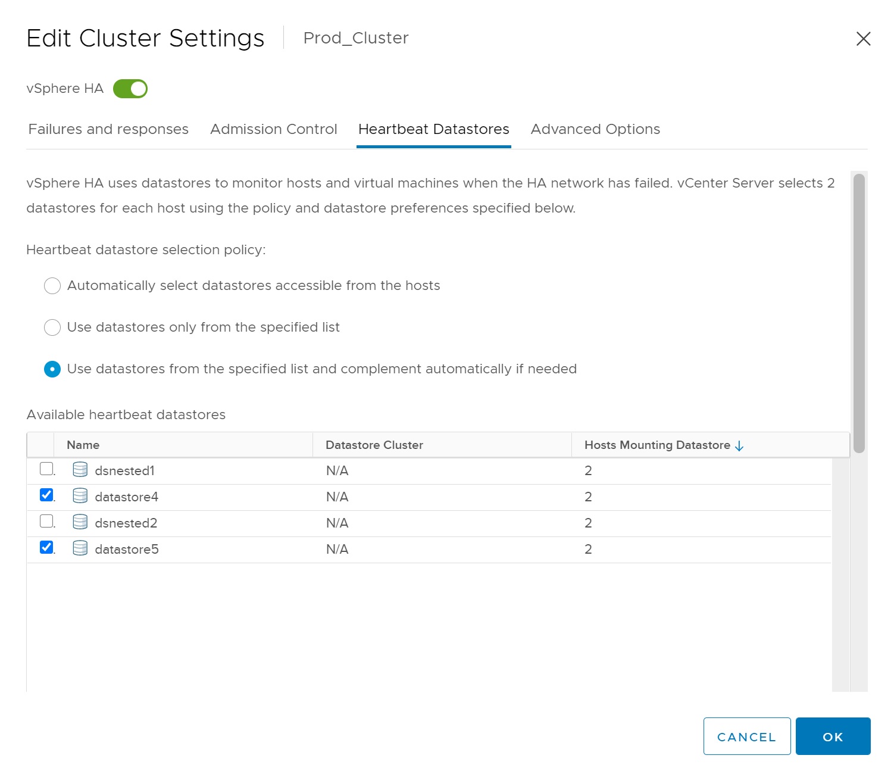This screenshot has height=777, width=894.
Task: Switch to Failures and responses tab
Action: coord(108,129)
